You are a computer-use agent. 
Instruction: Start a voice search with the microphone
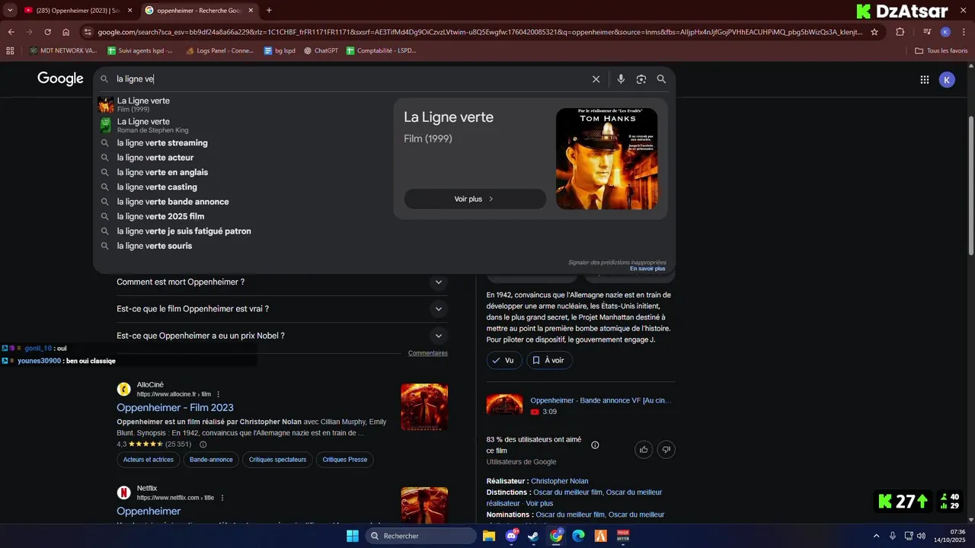point(621,79)
